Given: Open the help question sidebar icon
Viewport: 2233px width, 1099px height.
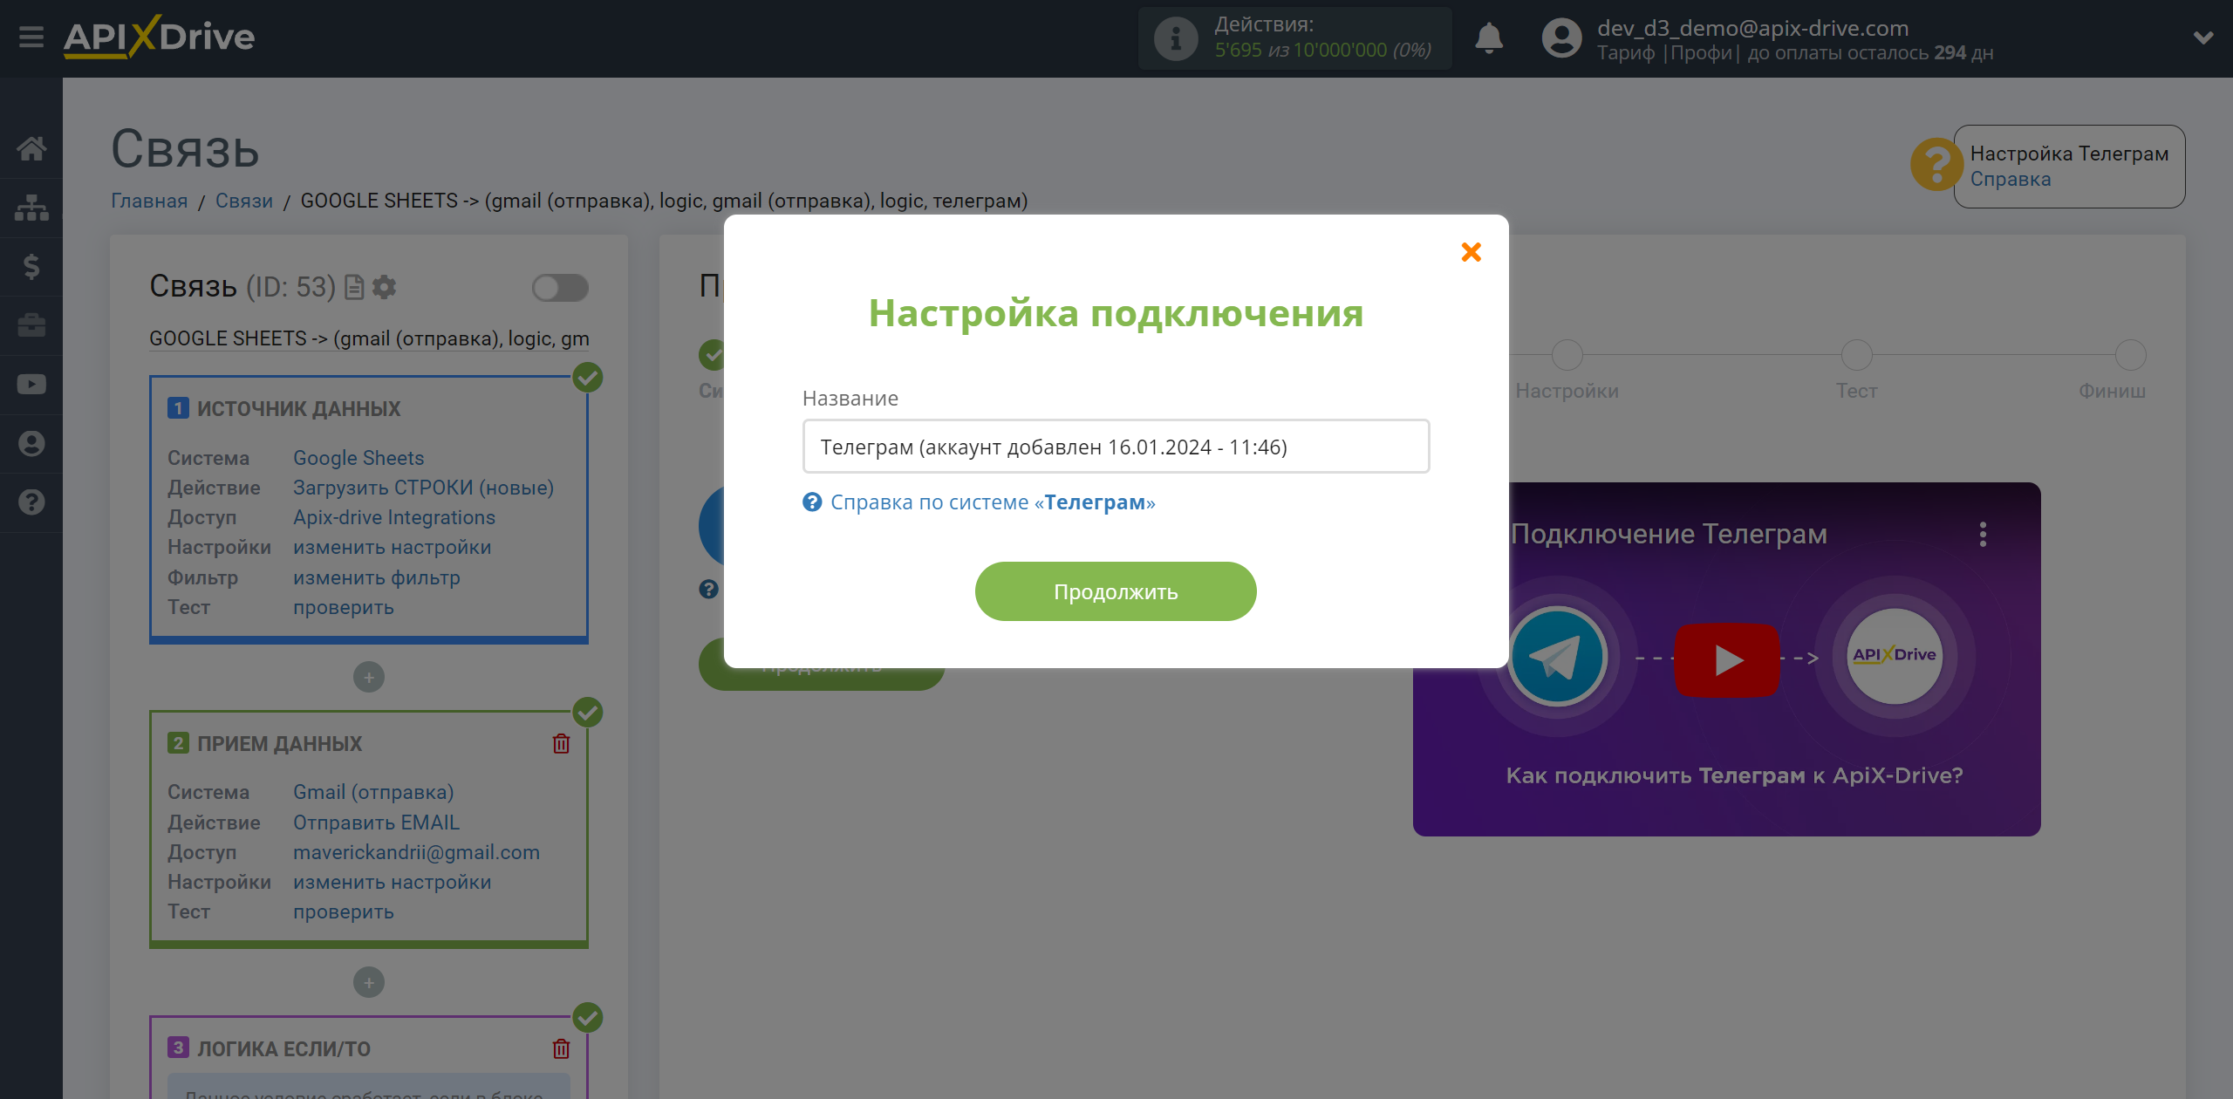Looking at the screenshot, I should pyautogui.click(x=31, y=502).
